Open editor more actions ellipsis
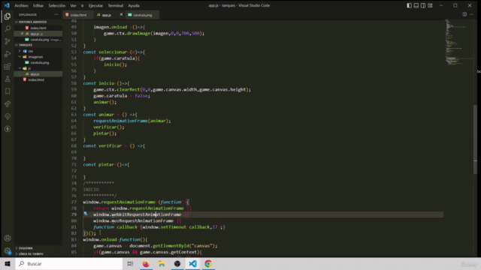The height and width of the screenshot is (270, 481). [x=471, y=14]
